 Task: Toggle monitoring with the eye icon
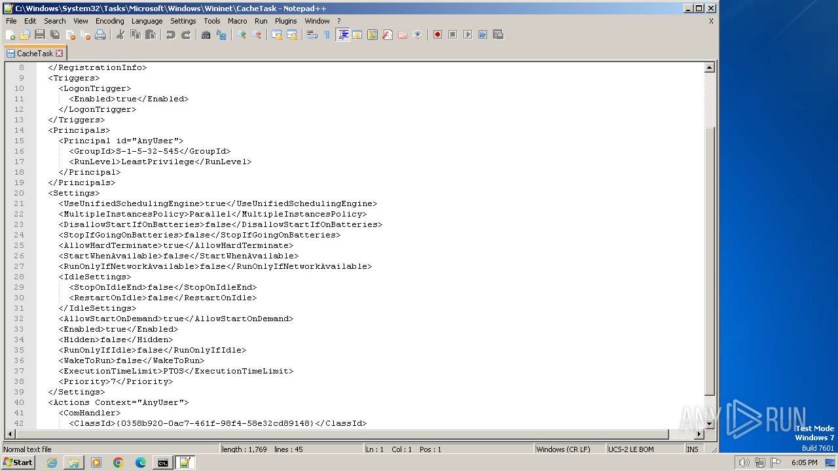pyautogui.click(x=417, y=35)
